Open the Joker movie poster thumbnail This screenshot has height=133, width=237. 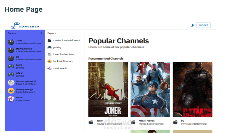click(x=108, y=90)
